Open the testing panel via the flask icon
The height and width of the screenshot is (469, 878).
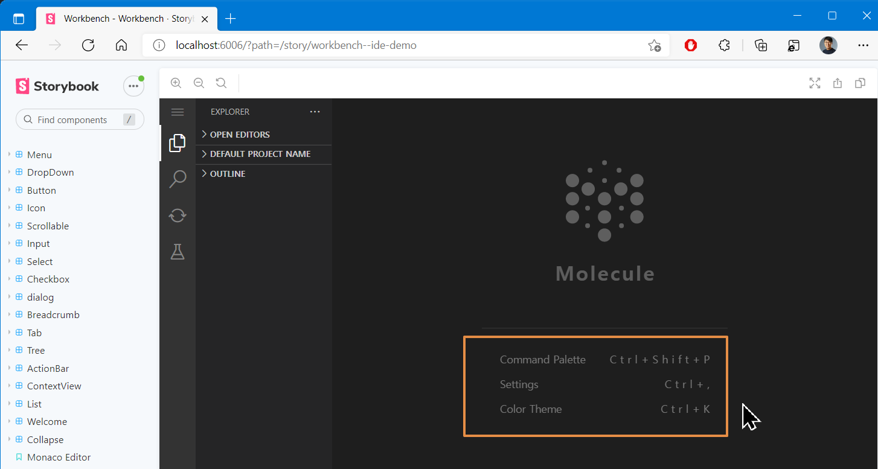pos(177,252)
